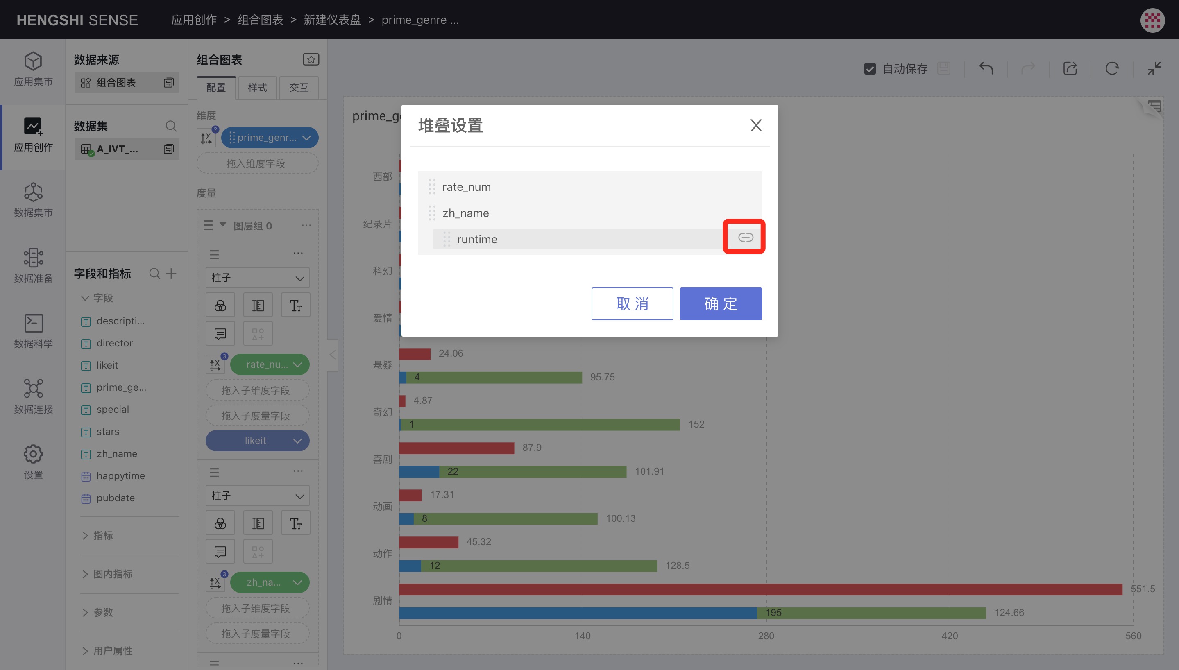Screen dimensions: 1179x670
Task: Select the director field
Action: pos(114,343)
